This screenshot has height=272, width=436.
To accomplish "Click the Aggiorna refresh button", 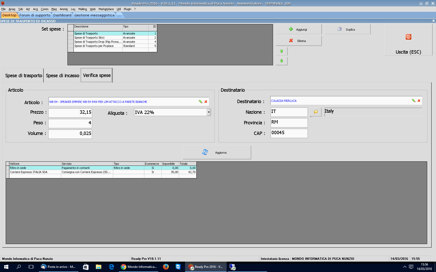I will (217, 152).
